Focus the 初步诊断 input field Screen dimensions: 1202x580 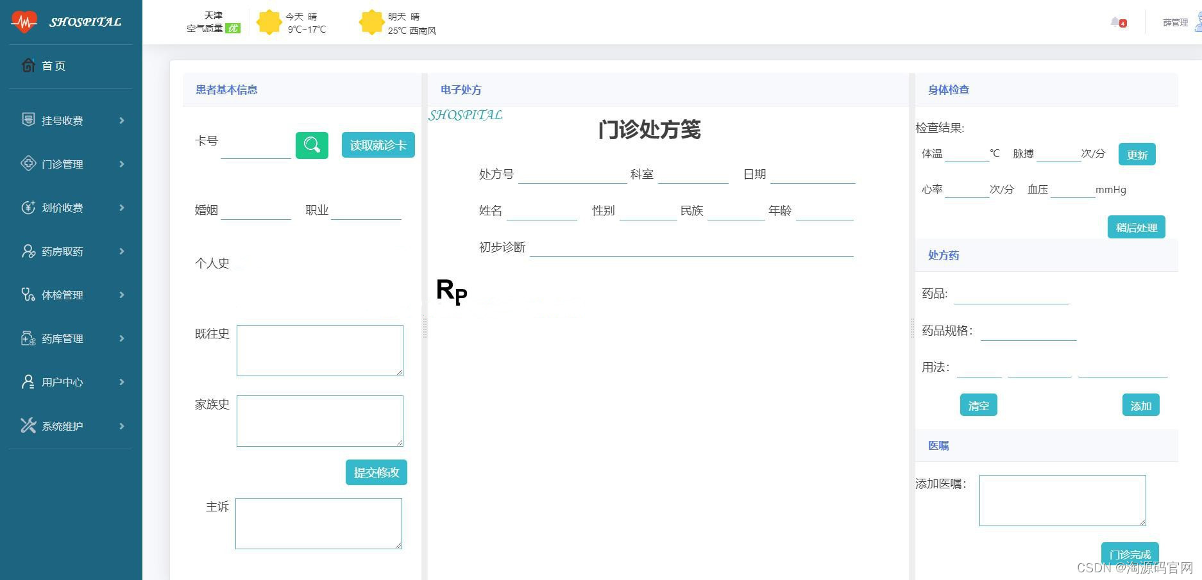tap(691, 247)
